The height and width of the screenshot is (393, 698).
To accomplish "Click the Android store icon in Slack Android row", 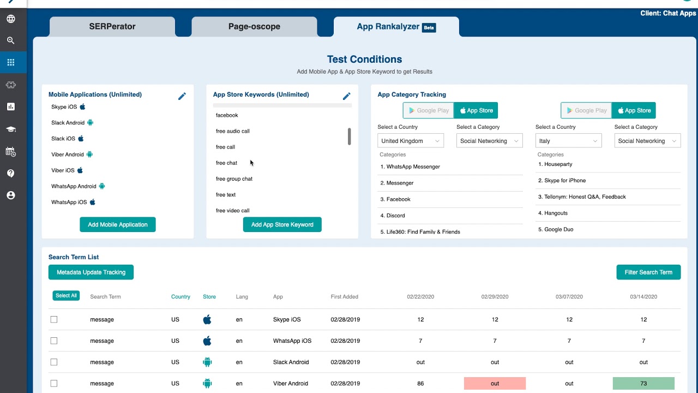I will pos(207,362).
